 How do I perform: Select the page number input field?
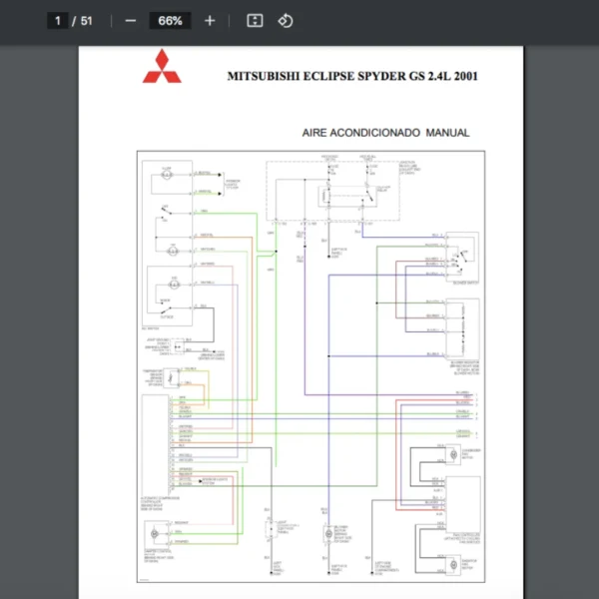pos(58,21)
